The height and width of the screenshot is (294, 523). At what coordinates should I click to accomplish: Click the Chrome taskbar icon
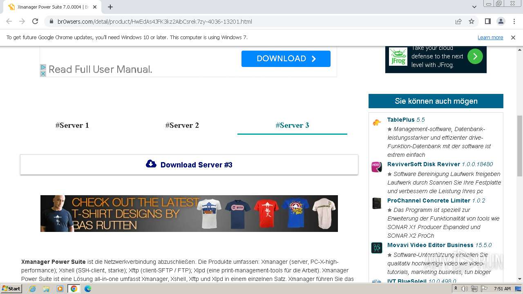point(74,289)
